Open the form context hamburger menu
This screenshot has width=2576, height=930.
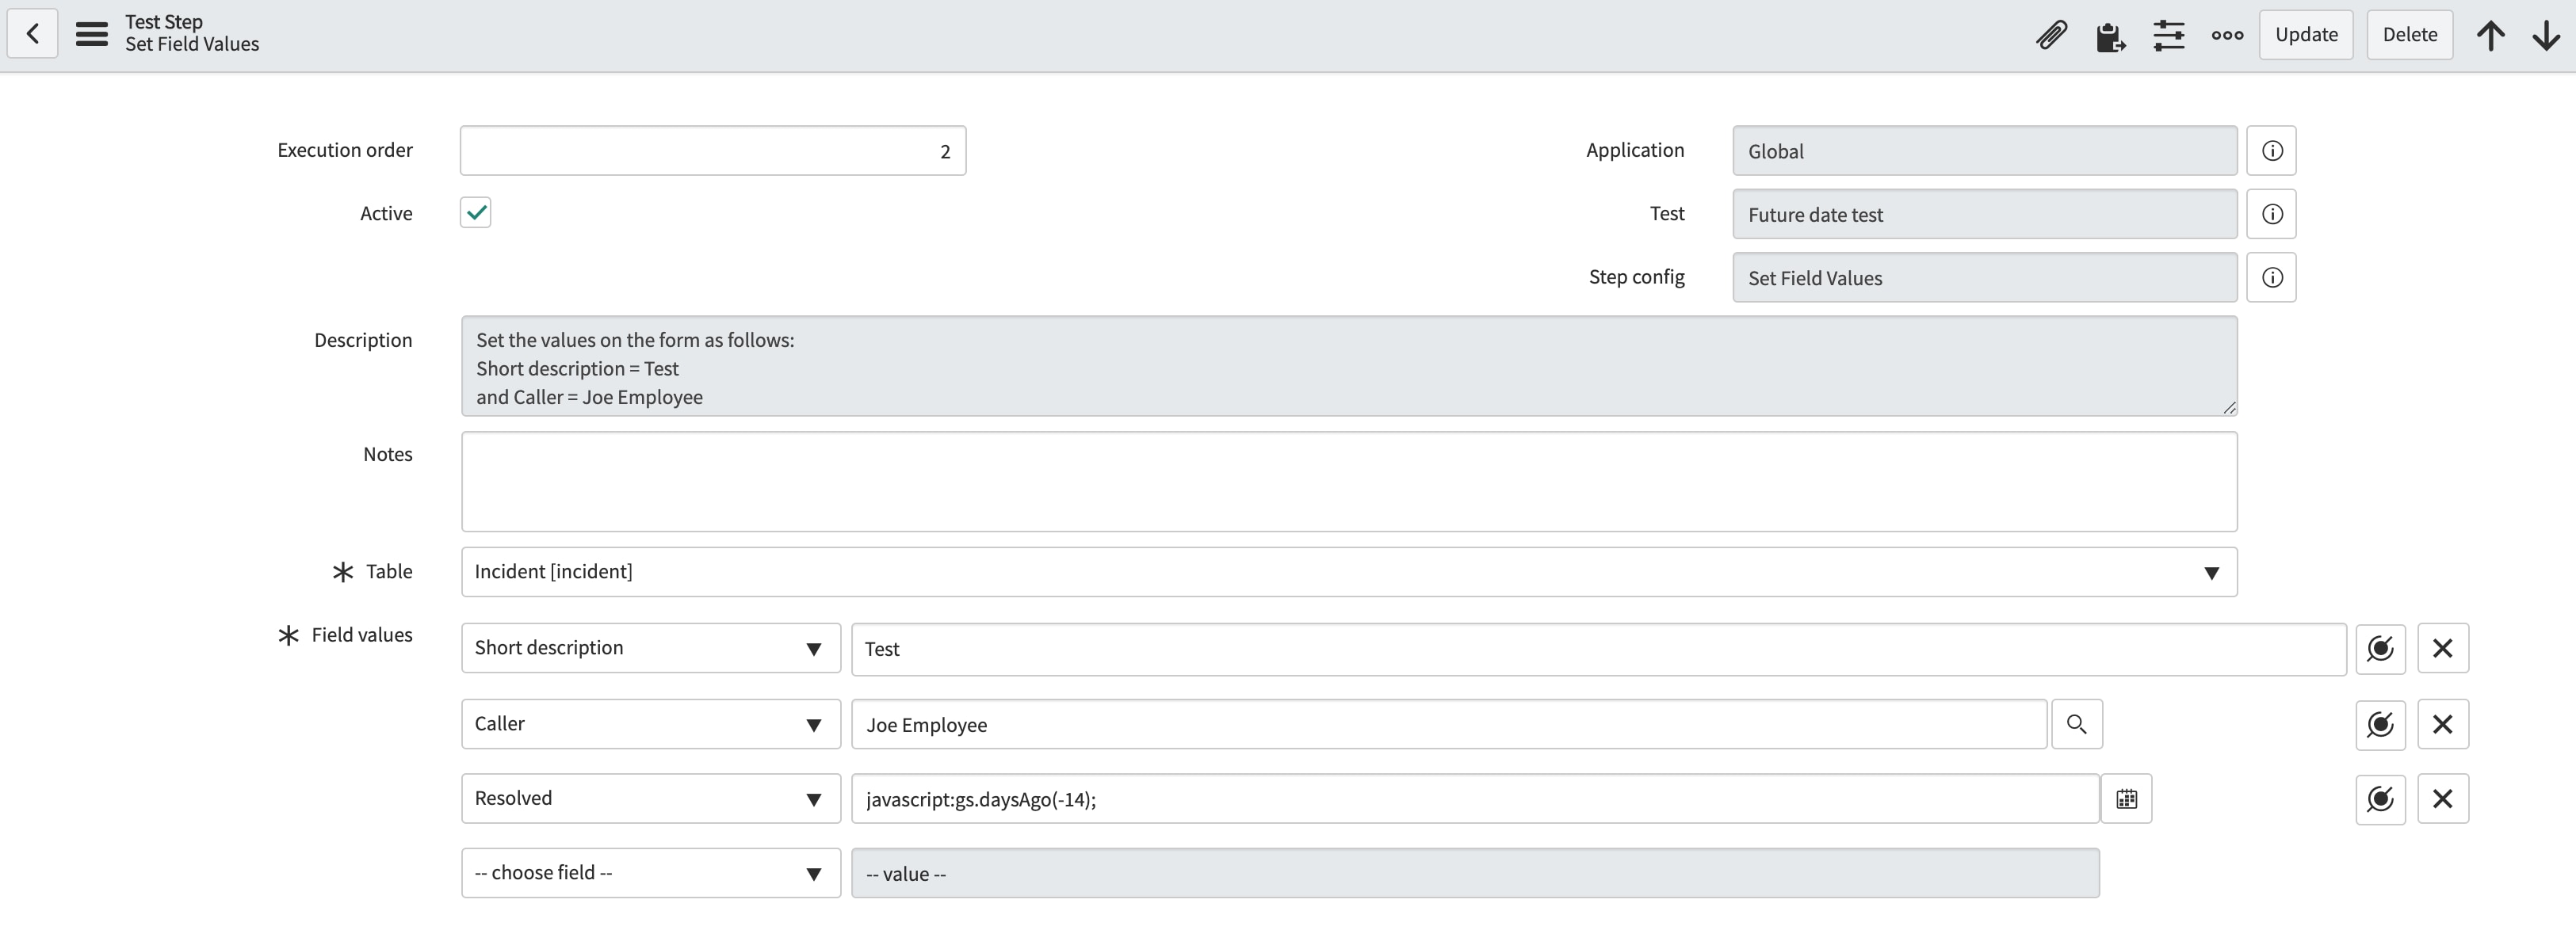92,34
